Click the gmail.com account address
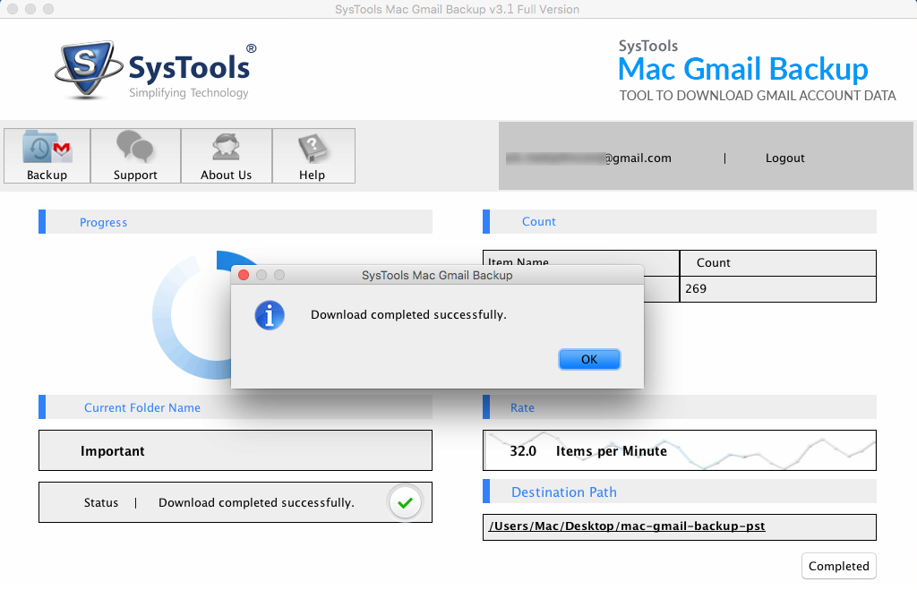Image resolution: width=917 pixels, height=590 pixels. (x=588, y=158)
